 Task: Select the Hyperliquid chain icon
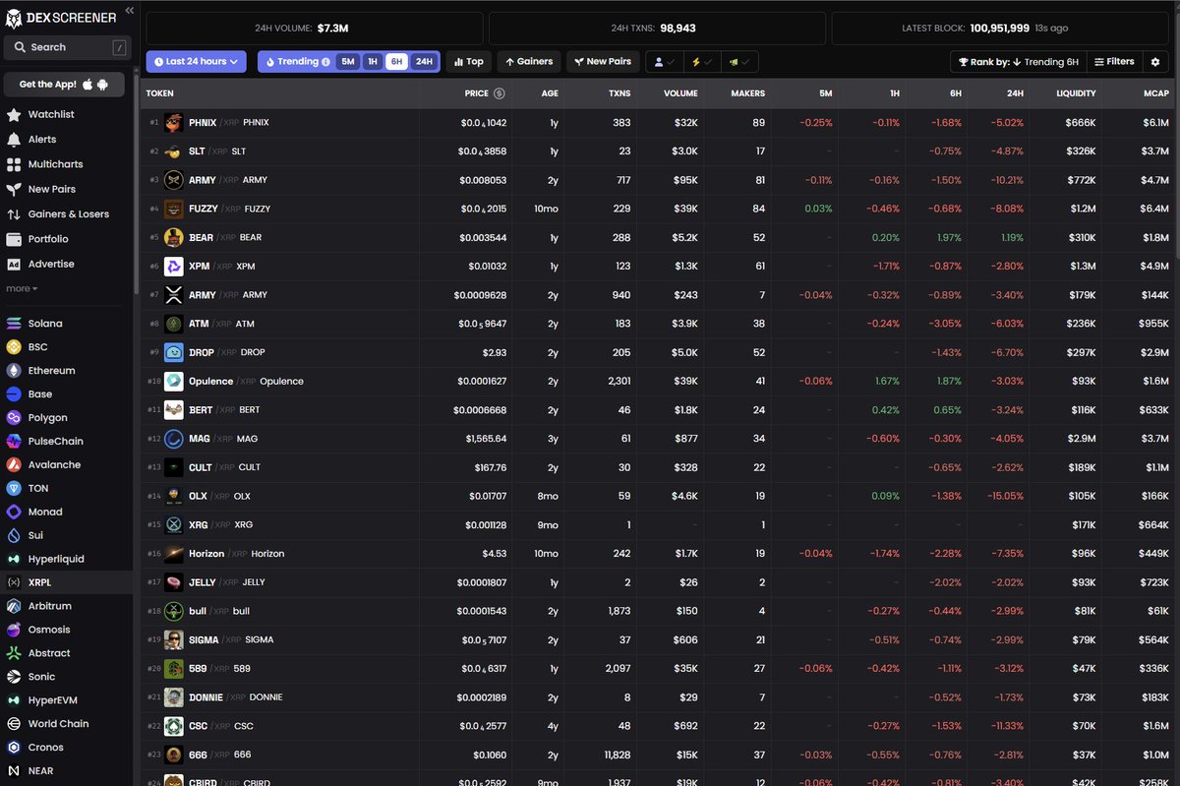(x=14, y=559)
